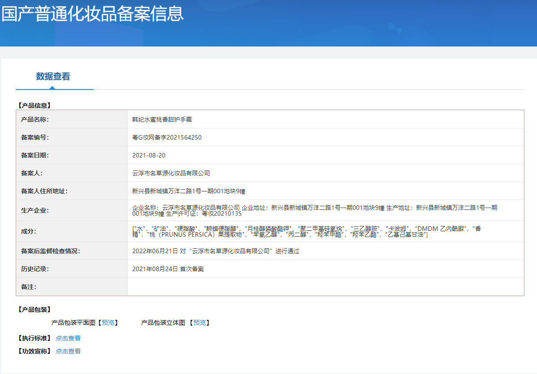537x374 pixels.
Task: Select history record 2021年08月24日 首次备案
Action: pyautogui.click(x=168, y=269)
